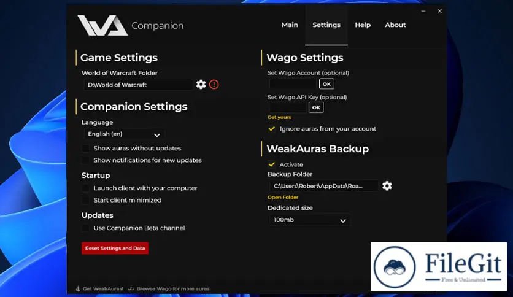
Task: Open Backup Folder gear settings
Action: point(387,186)
